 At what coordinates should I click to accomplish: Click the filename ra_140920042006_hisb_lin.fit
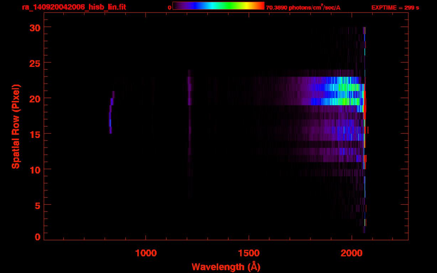[x=74, y=7]
